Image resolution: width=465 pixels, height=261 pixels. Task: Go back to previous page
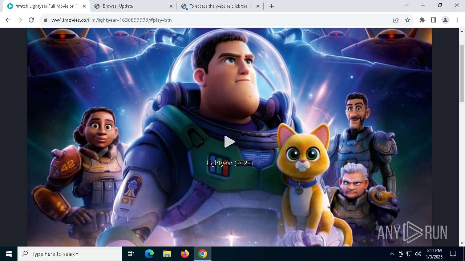(x=8, y=20)
